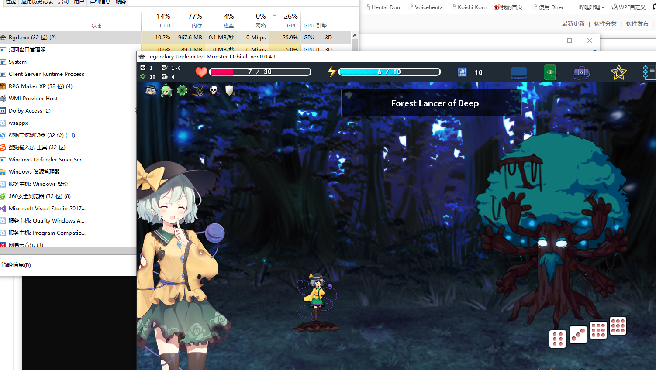Click the Forest Lancer of Deep banner
The image size is (656, 370).
(x=431, y=103)
